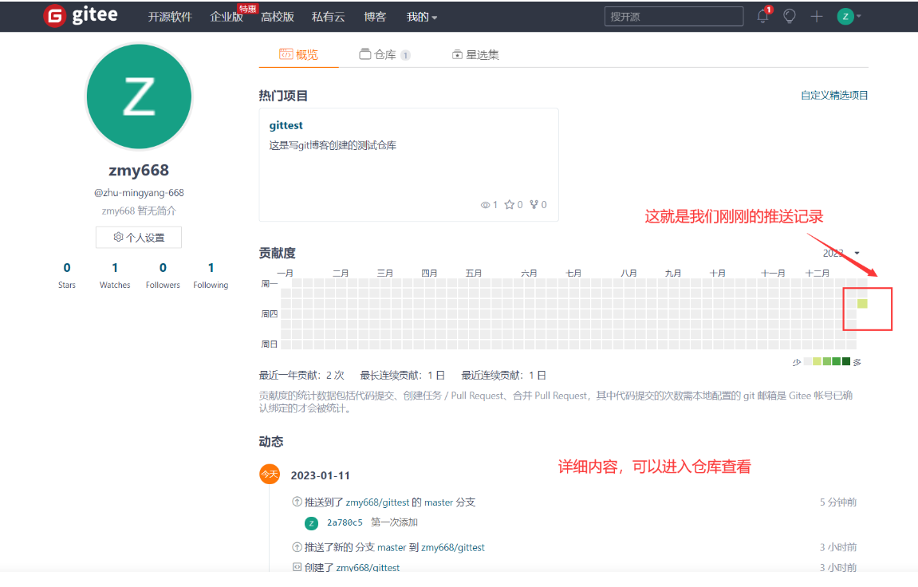
Task: Click the 今天 orange badge
Action: coord(270,474)
